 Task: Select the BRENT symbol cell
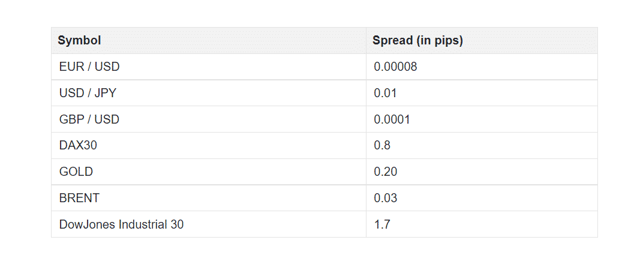209,198
